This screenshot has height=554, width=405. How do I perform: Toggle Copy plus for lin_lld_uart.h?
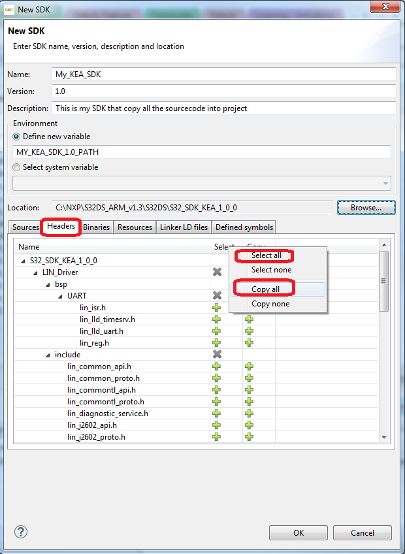pyautogui.click(x=249, y=331)
